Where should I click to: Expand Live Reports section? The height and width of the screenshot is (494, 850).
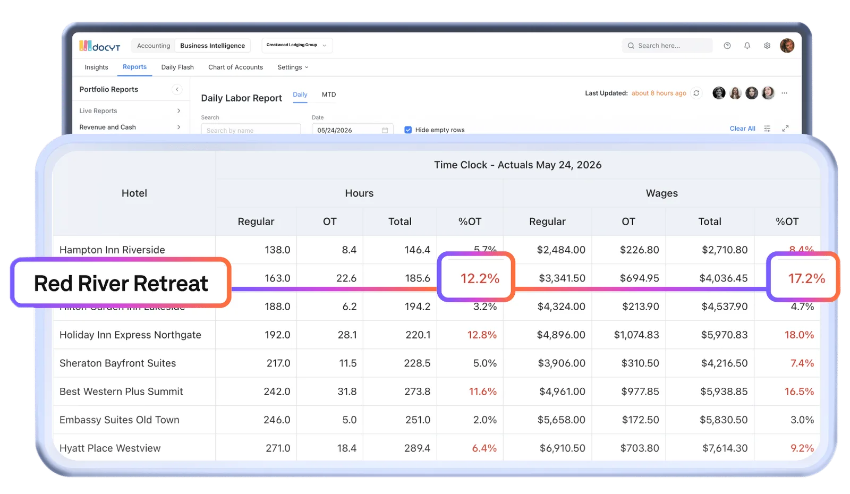130,110
